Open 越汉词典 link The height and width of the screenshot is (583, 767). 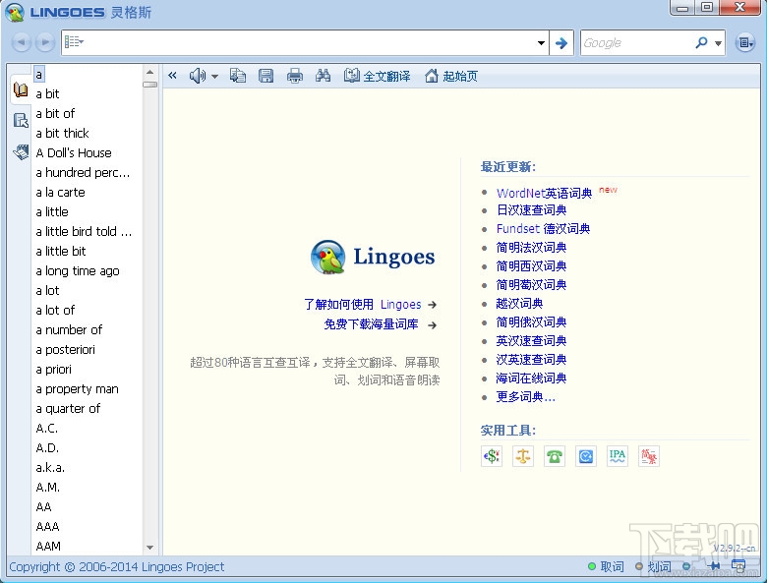tap(519, 303)
